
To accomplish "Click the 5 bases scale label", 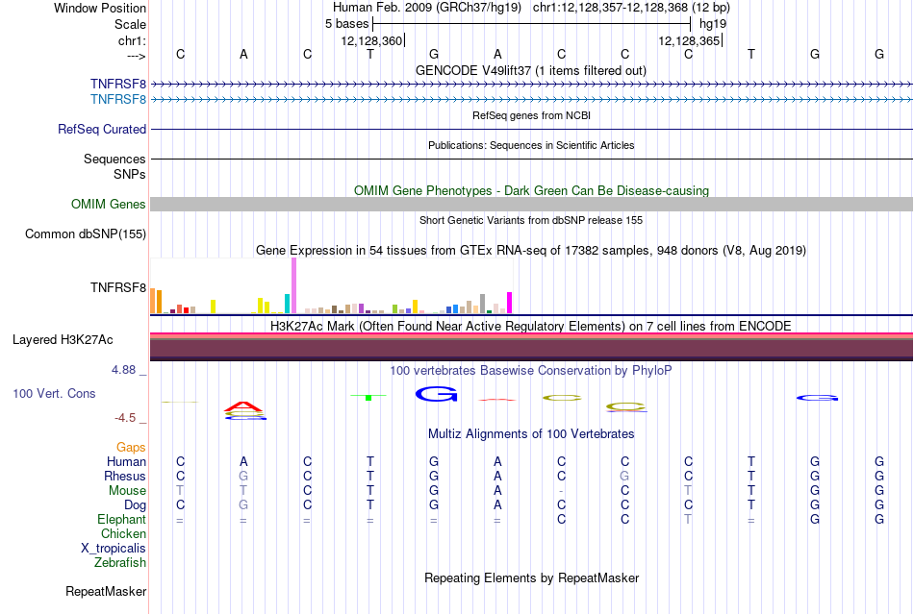I will (x=346, y=24).
